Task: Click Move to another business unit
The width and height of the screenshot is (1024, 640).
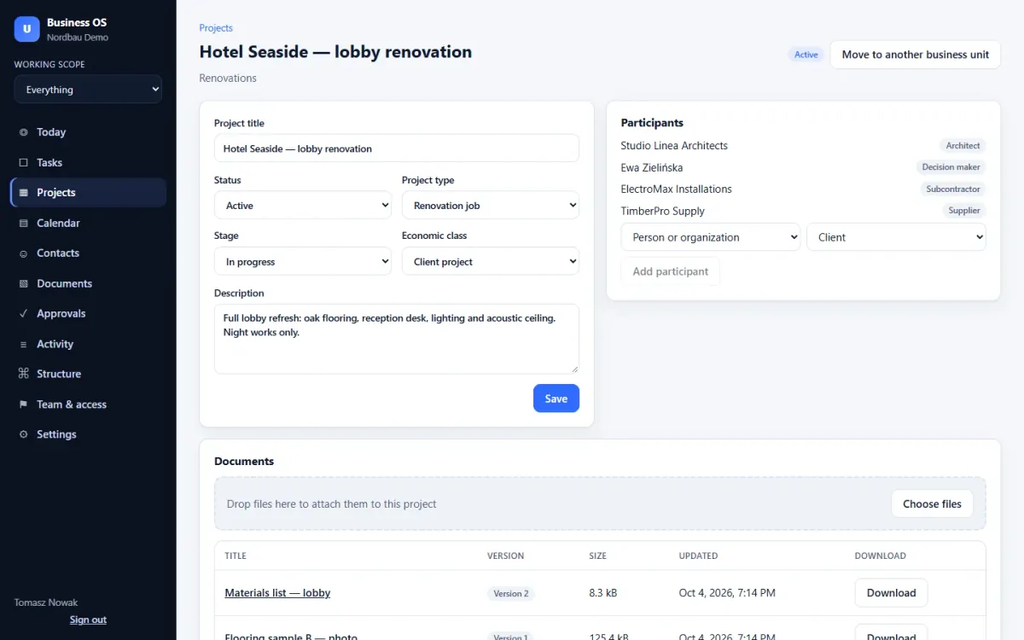Action: 916,55
